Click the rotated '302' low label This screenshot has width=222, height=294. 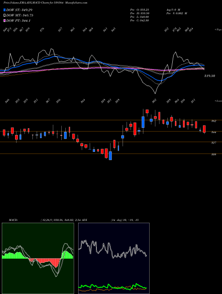pos(154,101)
